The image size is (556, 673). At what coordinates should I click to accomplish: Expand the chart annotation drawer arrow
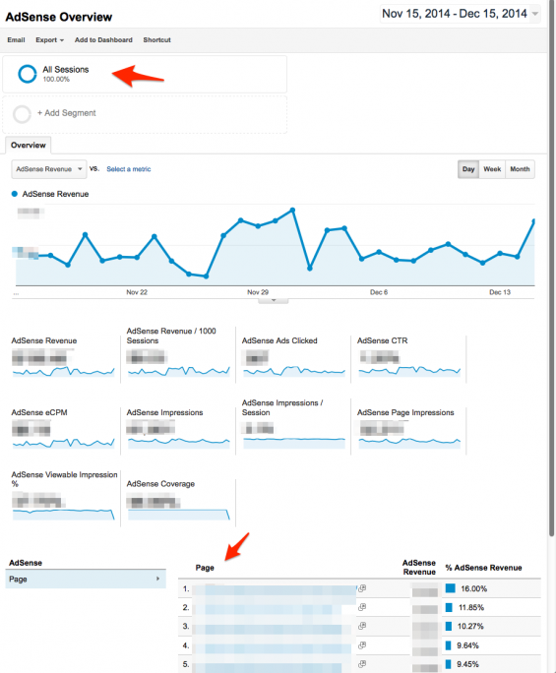pos(274,300)
